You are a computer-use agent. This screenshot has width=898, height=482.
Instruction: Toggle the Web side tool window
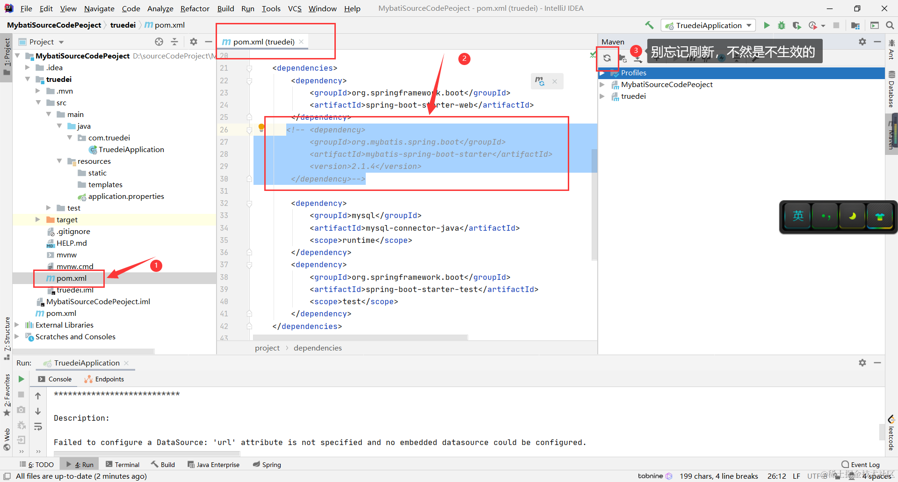coord(7,439)
